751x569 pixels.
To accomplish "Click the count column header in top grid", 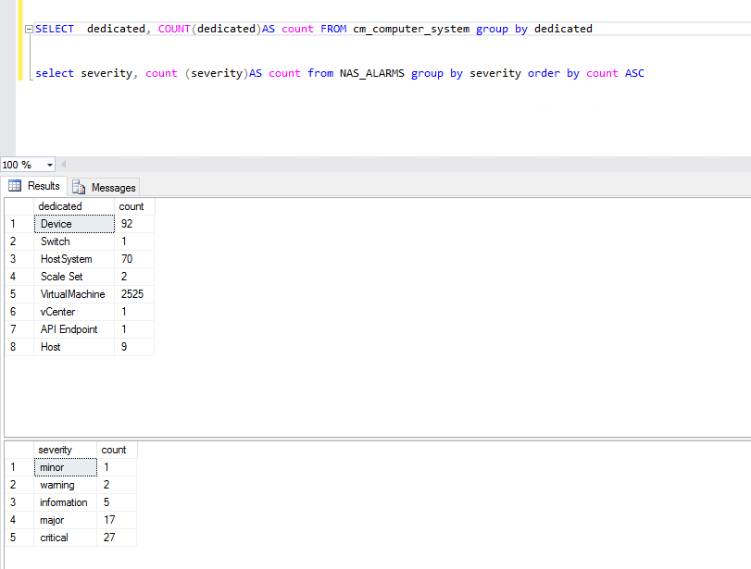I will pyautogui.click(x=131, y=205).
